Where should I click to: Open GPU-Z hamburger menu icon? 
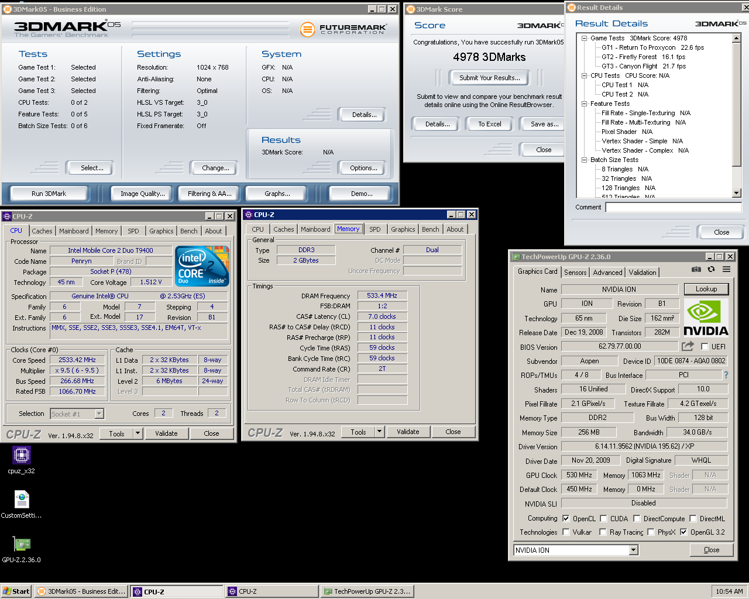point(726,270)
